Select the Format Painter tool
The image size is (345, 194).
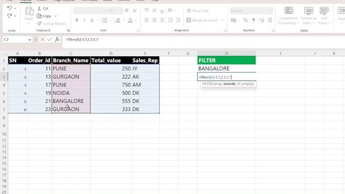point(52,24)
